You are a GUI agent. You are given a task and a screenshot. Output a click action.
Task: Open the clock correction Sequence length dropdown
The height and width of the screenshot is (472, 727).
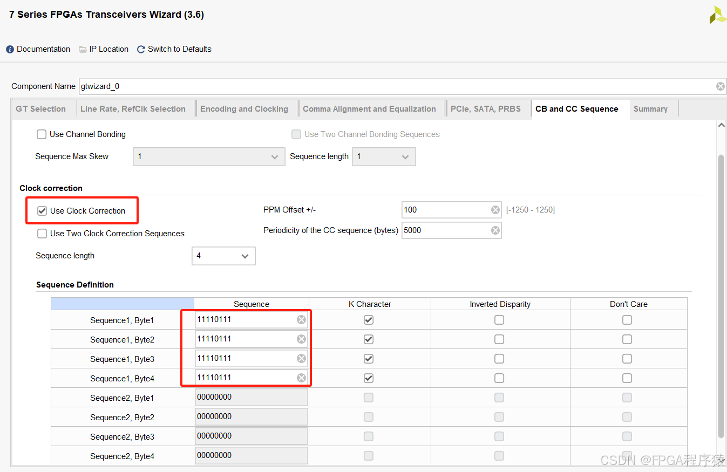223,256
